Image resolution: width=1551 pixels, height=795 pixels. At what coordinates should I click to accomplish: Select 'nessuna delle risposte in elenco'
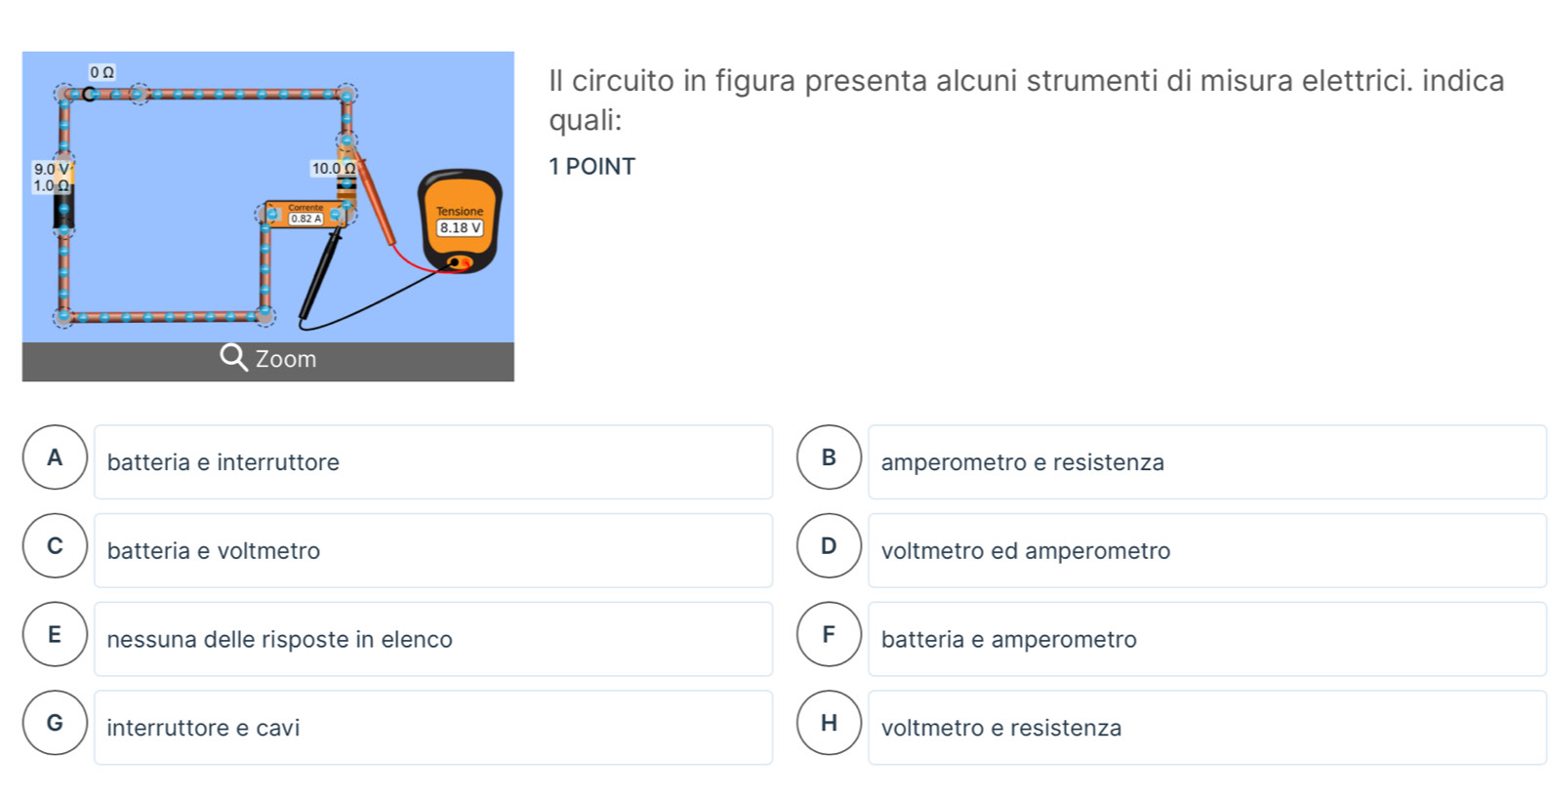click(433, 640)
